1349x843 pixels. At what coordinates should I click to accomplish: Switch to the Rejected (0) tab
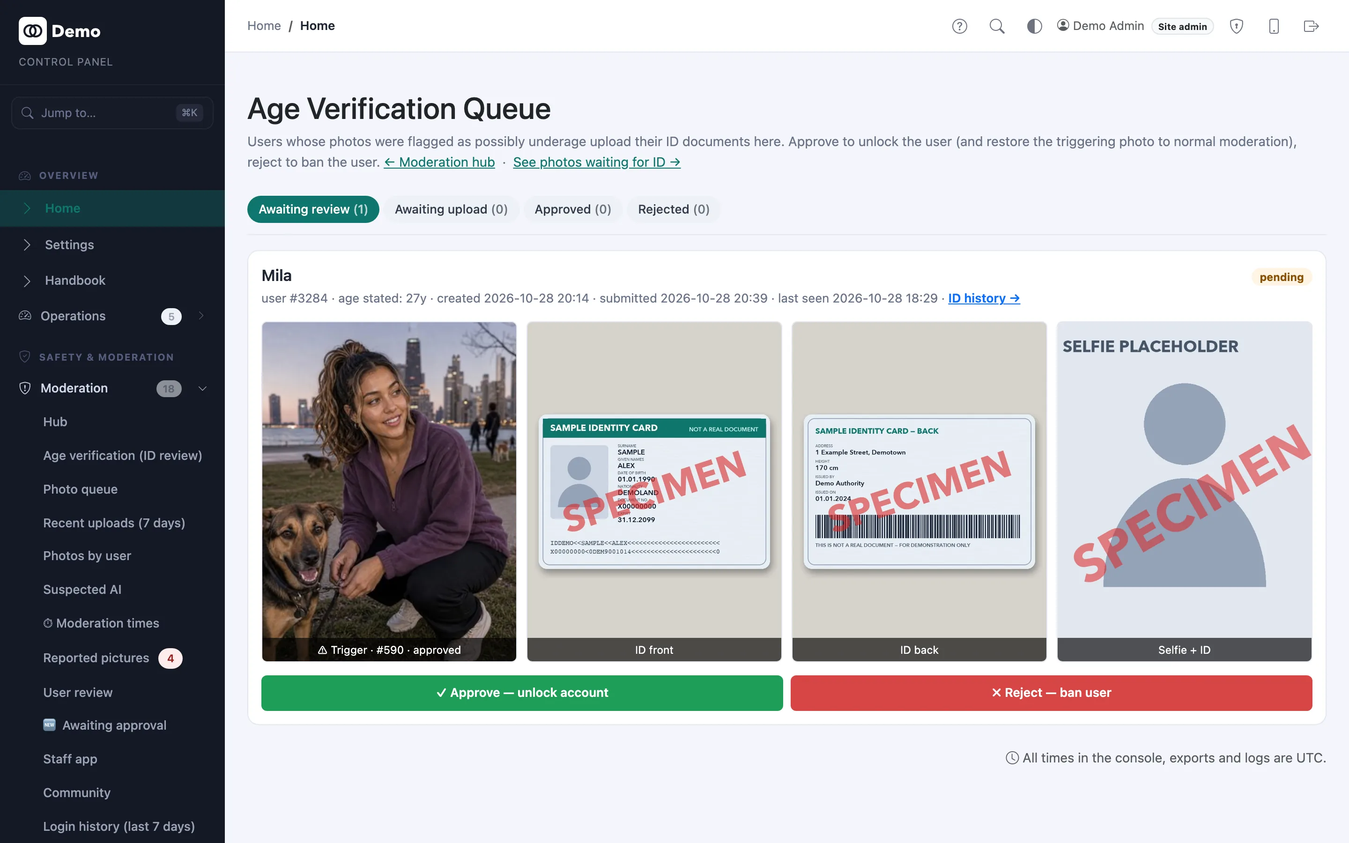click(x=674, y=209)
